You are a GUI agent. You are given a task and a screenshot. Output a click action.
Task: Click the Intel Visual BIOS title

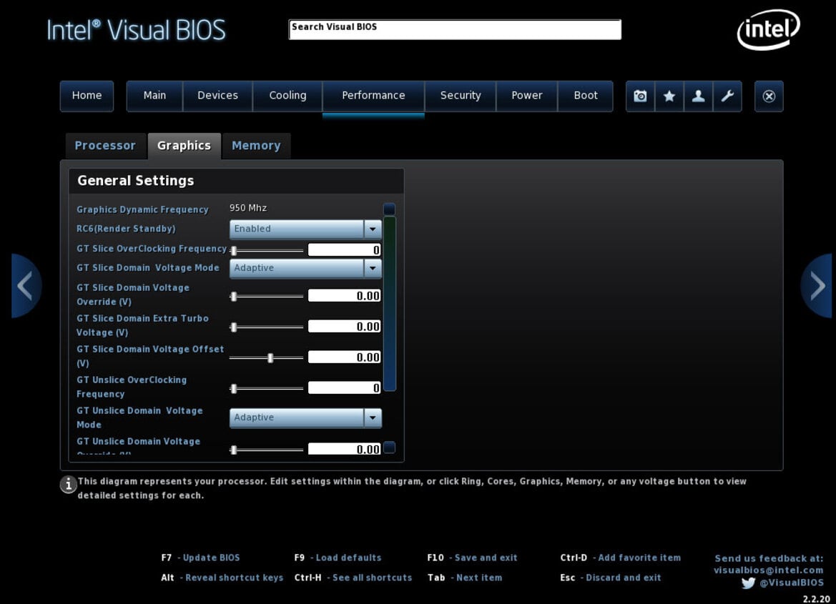tap(137, 31)
